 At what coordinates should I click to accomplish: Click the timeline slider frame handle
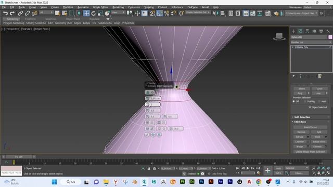tap(19, 157)
